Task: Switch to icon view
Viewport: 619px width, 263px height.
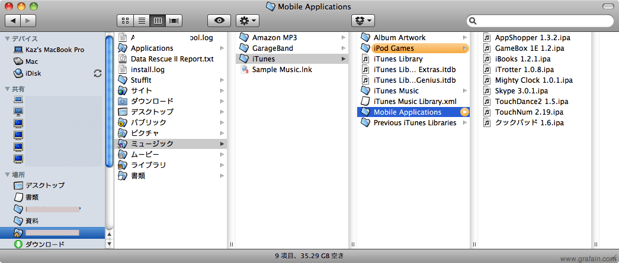Action: pos(125,21)
